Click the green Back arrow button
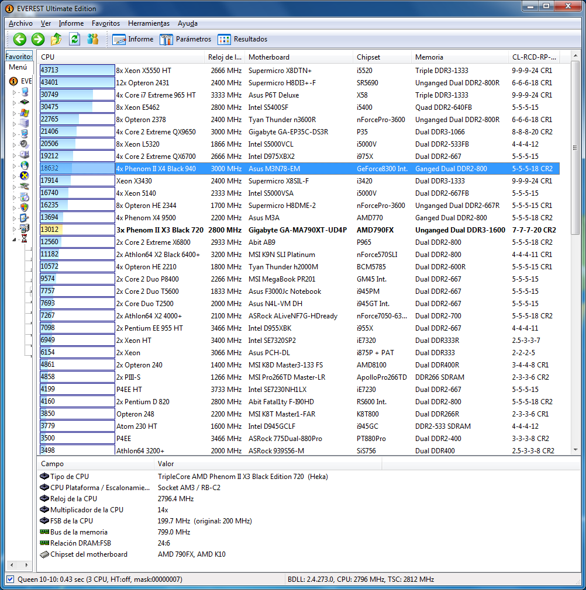This screenshot has height=590, width=586. [x=20, y=39]
